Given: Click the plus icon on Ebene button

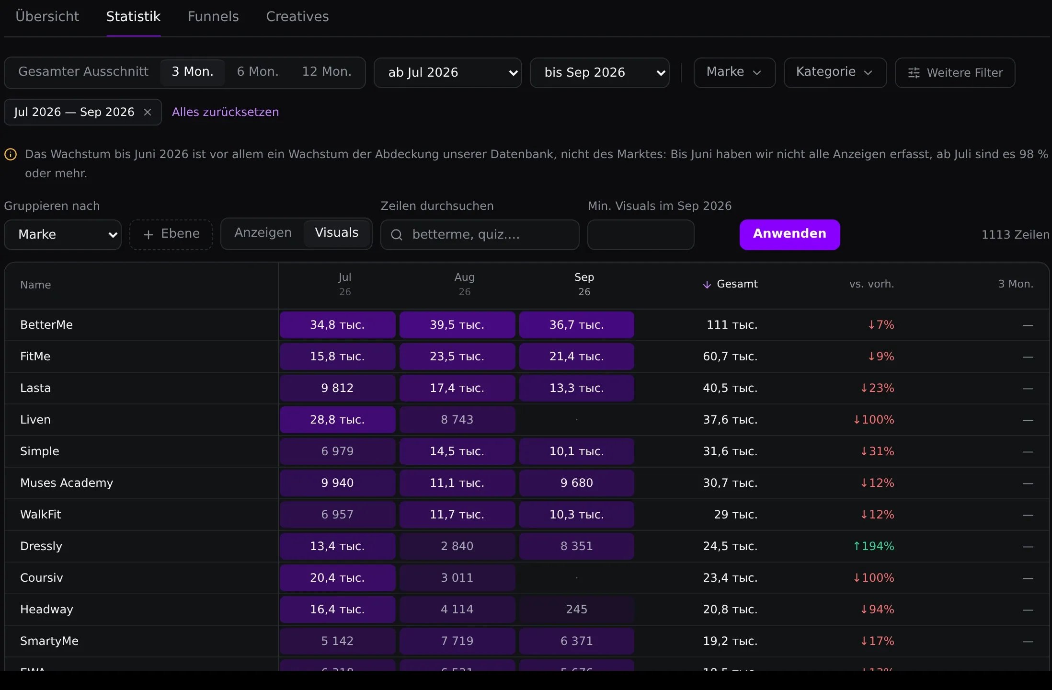Looking at the screenshot, I should pyautogui.click(x=149, y=234).
